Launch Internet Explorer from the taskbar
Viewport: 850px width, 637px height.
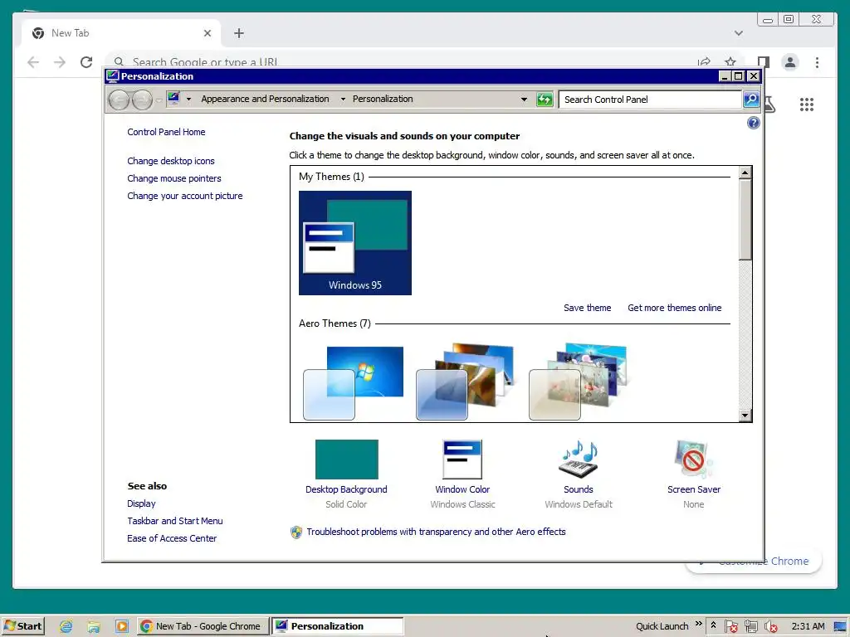point(66,626)
